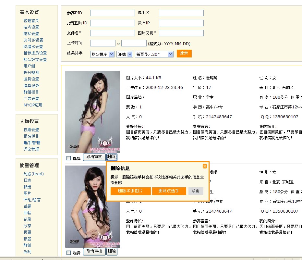Focus the 图片说明 input field
Viewport: 302px width, 260px height.
tap(181, 33)
